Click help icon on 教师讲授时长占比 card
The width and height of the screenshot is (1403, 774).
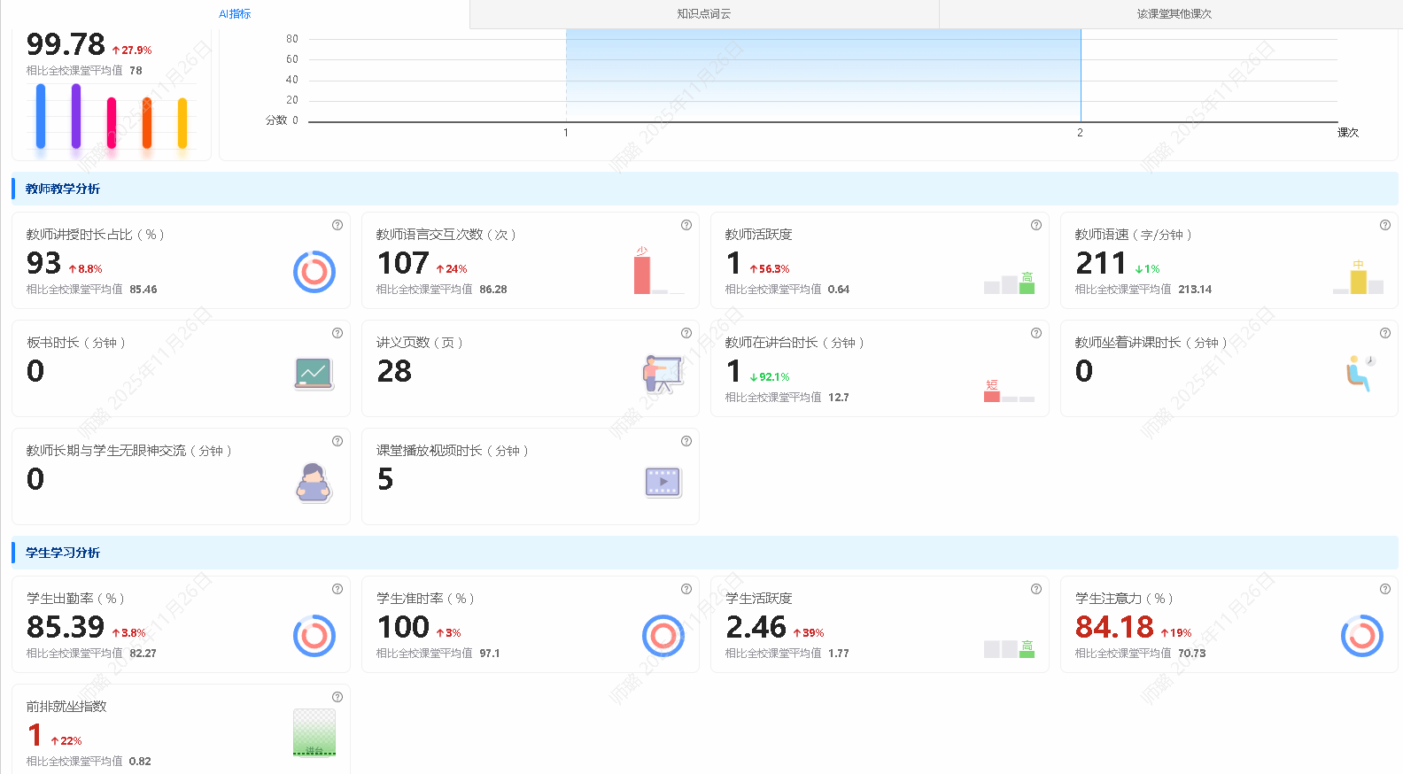click(x=337, y=225)
